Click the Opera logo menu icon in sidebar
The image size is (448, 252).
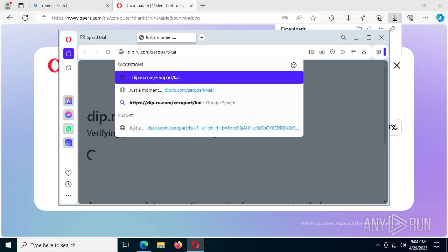[69, 40]
